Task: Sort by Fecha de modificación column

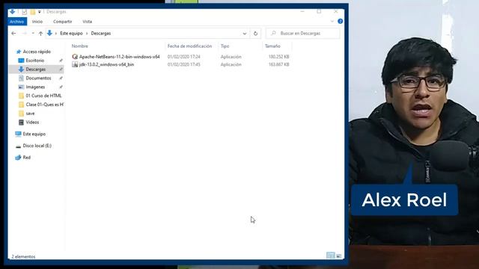Action: 189,46
